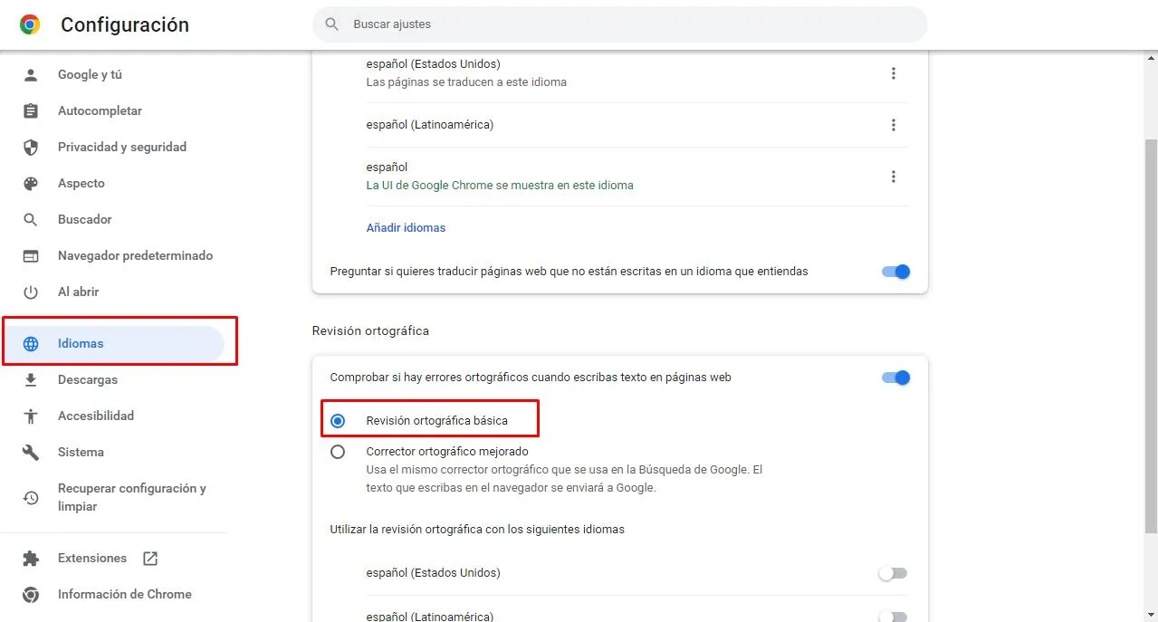Click the Buscador magnifier icon in sidebar
This screenshot has width=1158, height=622.
(x=30, y=219)
